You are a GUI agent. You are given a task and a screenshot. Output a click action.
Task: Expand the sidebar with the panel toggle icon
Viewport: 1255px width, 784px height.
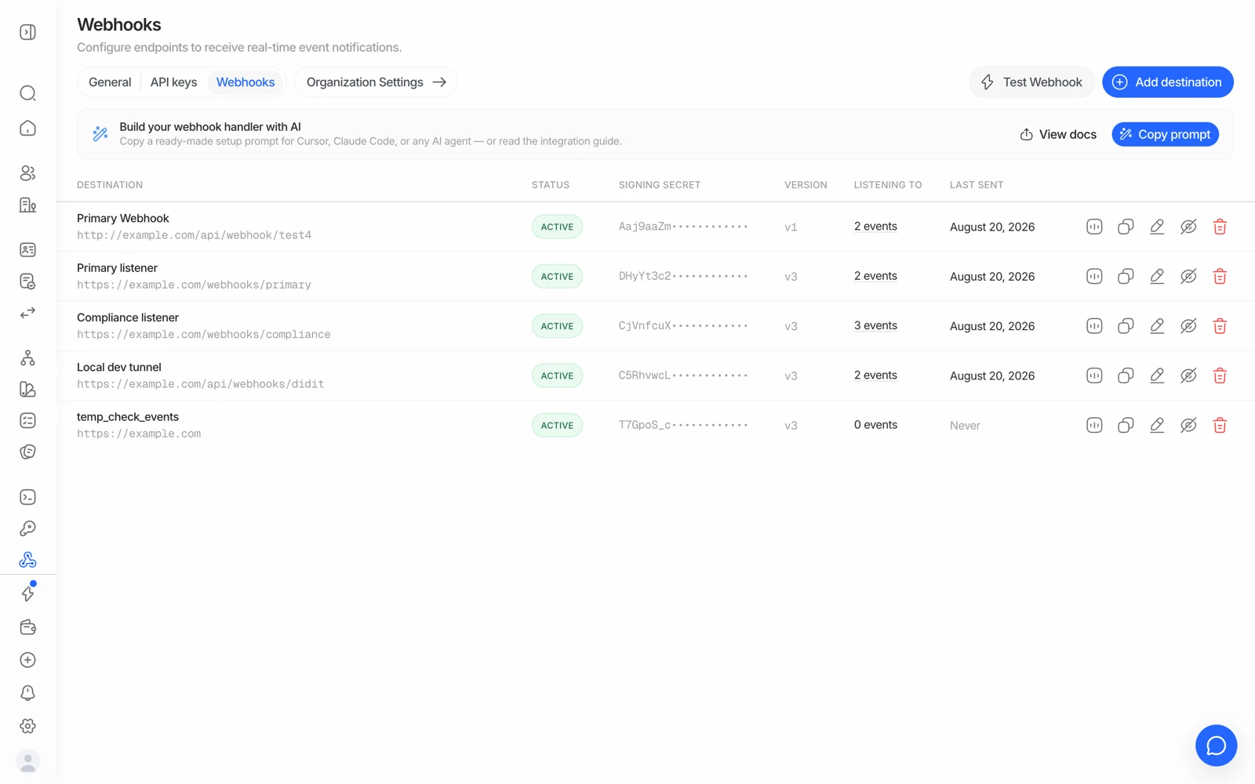27,32
